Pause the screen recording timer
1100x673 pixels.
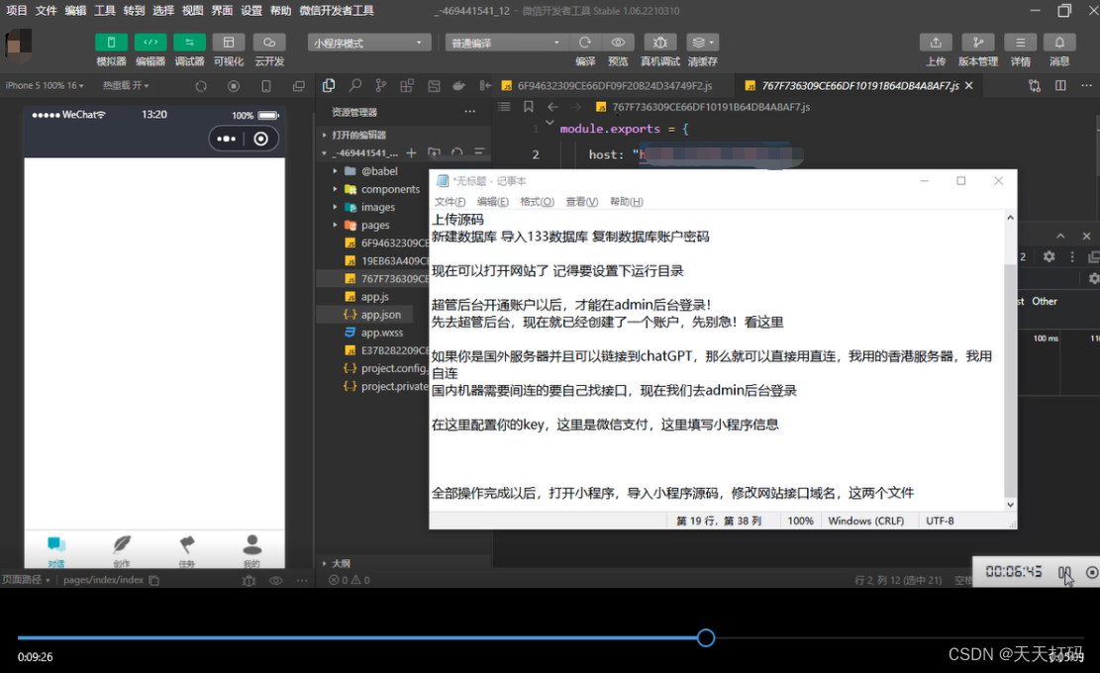point(1064,572)
